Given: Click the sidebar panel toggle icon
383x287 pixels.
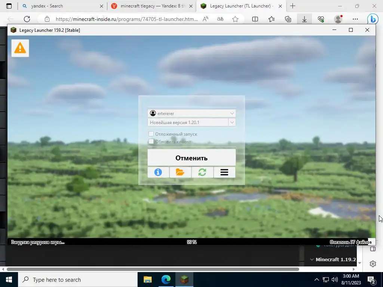Looking at the screenshot, I should (x=373, y=249).
